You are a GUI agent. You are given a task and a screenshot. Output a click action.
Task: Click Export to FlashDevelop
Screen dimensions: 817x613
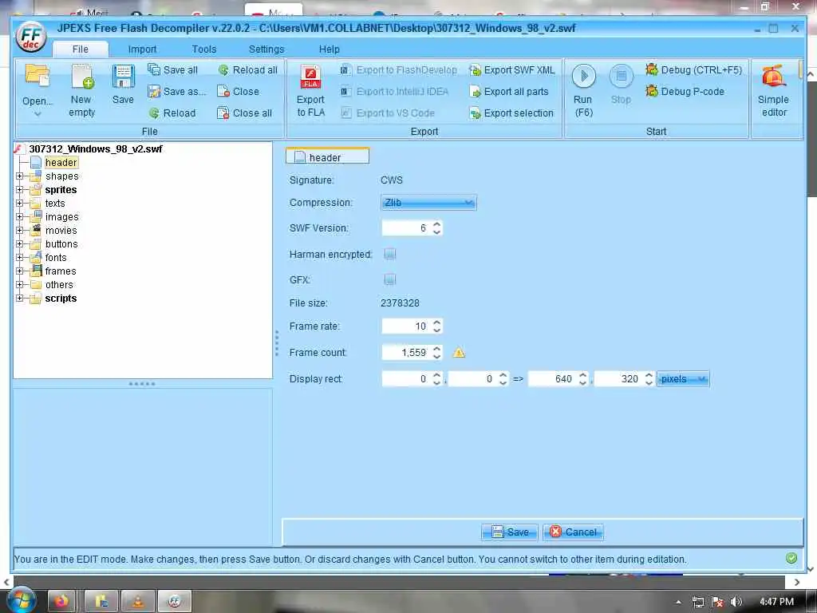point(399,70)
